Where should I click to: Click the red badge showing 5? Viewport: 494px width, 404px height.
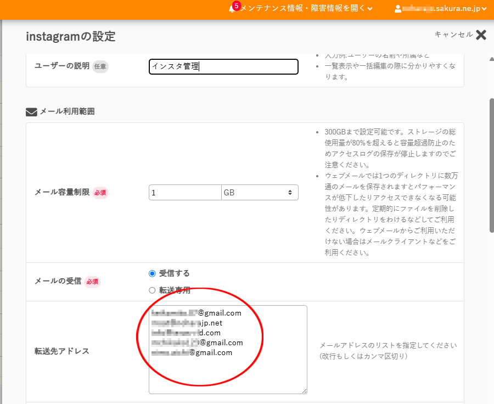(x=236, y=5)
